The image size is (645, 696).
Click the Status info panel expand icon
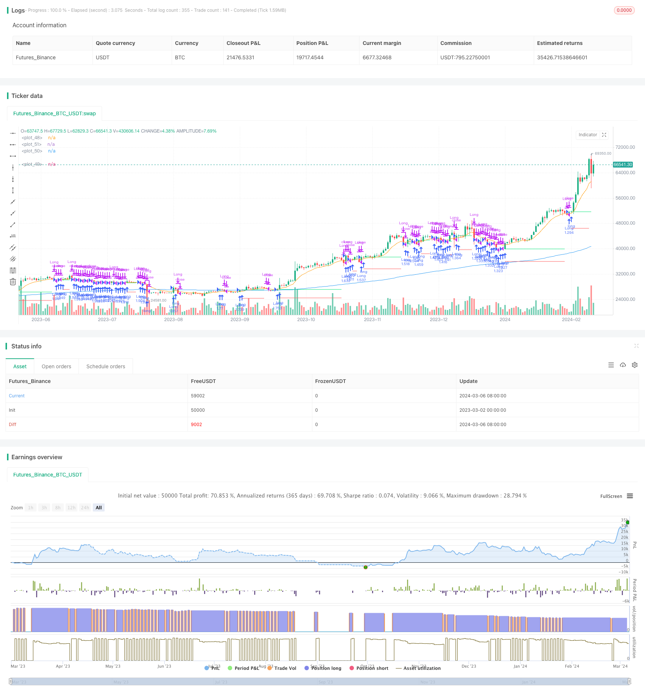[636, 346]
